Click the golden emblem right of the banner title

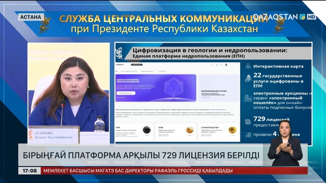280,25
